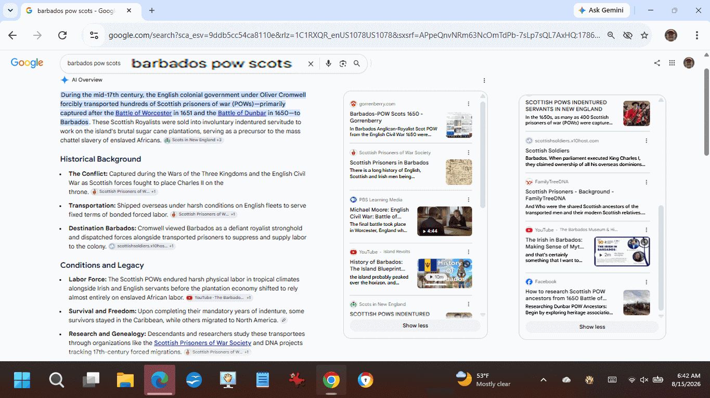Open the weather widget showing 53°F

pos(483,380)
